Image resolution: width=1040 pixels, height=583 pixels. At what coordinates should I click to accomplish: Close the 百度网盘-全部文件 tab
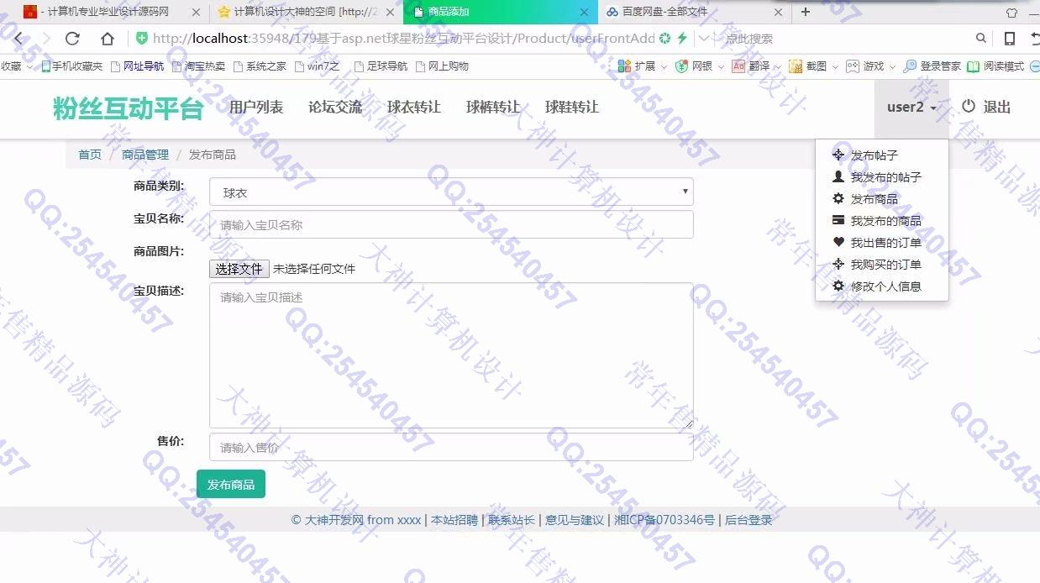[778, 13]
